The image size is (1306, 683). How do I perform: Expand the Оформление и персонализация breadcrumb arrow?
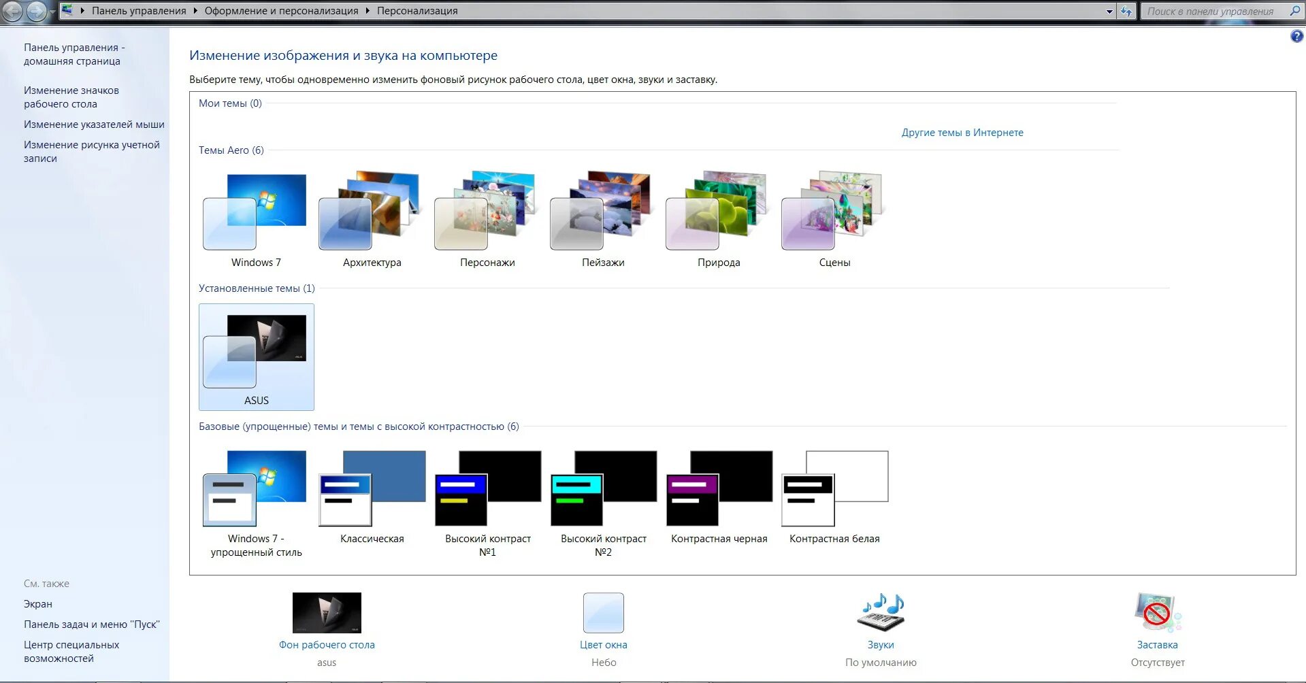(x=368, y=11)
